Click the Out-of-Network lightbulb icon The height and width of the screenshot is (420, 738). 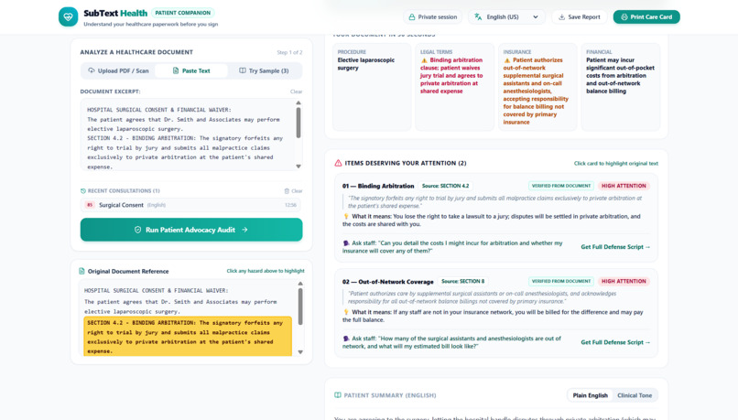tap(346, 312)
